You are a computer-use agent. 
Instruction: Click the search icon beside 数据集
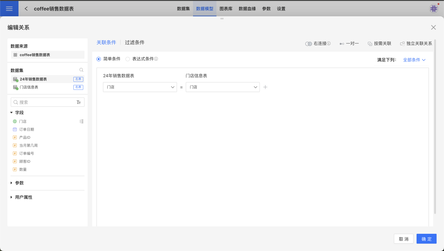81,70
